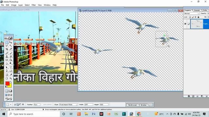Toggle Lock transparent pixels checkbox
The width and height of the screenshot is (209, 117).
pyautogui.click(x=190, y=17)
